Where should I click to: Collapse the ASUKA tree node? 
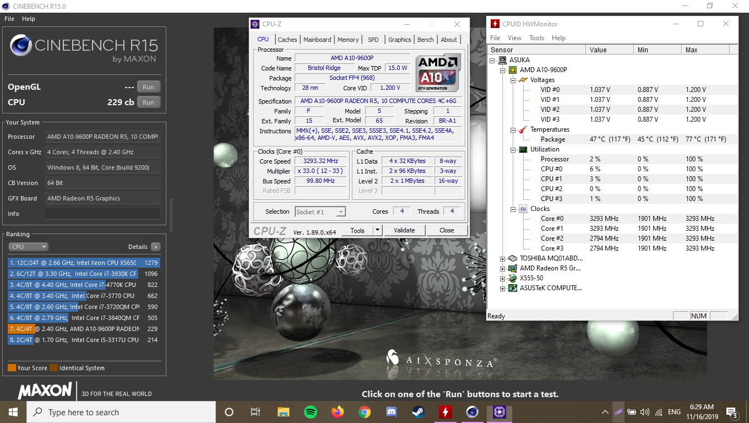click(492, 60)
